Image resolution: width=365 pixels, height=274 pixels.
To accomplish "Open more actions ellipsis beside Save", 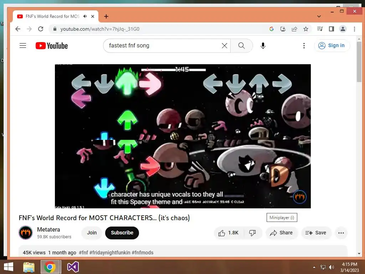I will (x=341, y=233).
